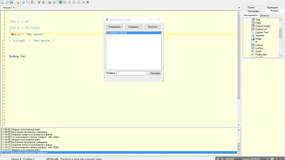This screenshot has height=160, width=285.
Task: Click the Explorer List item in tools list
Action: 261,29
